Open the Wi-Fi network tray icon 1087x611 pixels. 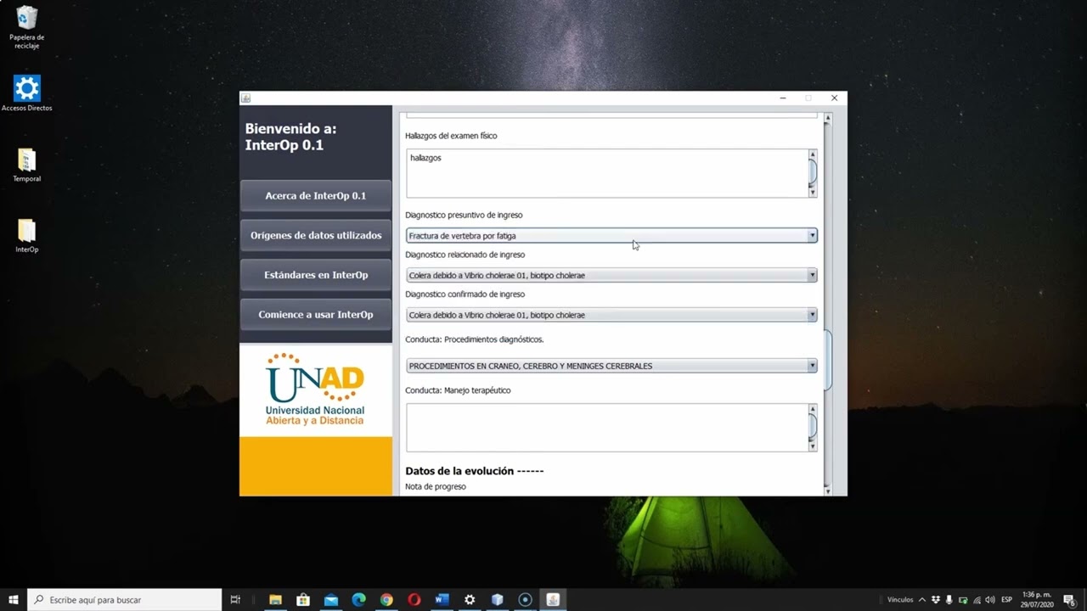[x=977, y=599]
